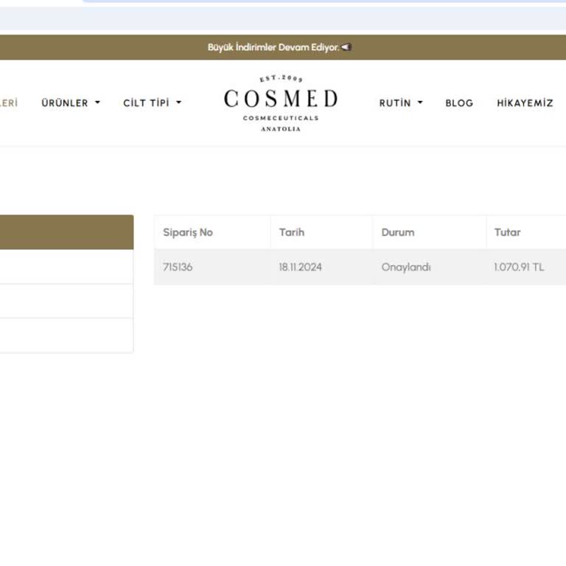Select order number 715136
The height and width of the screenshot is (566, 566).
(x=178, y=267)
